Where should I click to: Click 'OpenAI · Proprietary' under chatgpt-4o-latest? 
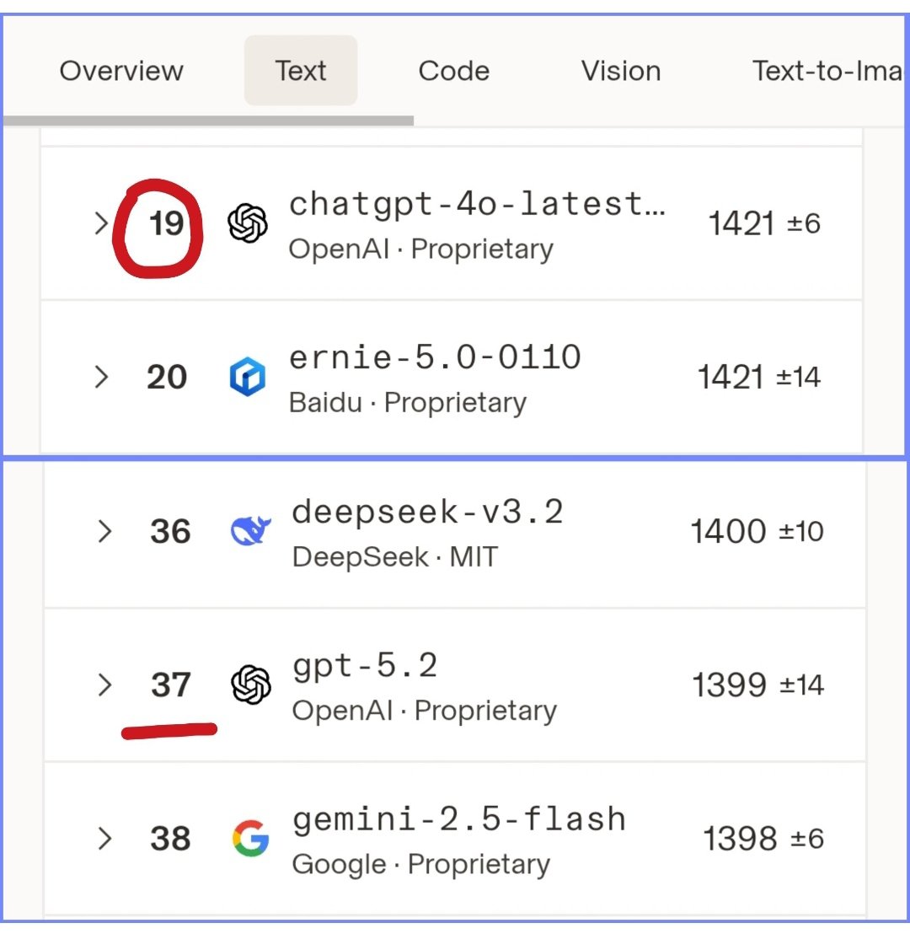click(x=420, y=249)
